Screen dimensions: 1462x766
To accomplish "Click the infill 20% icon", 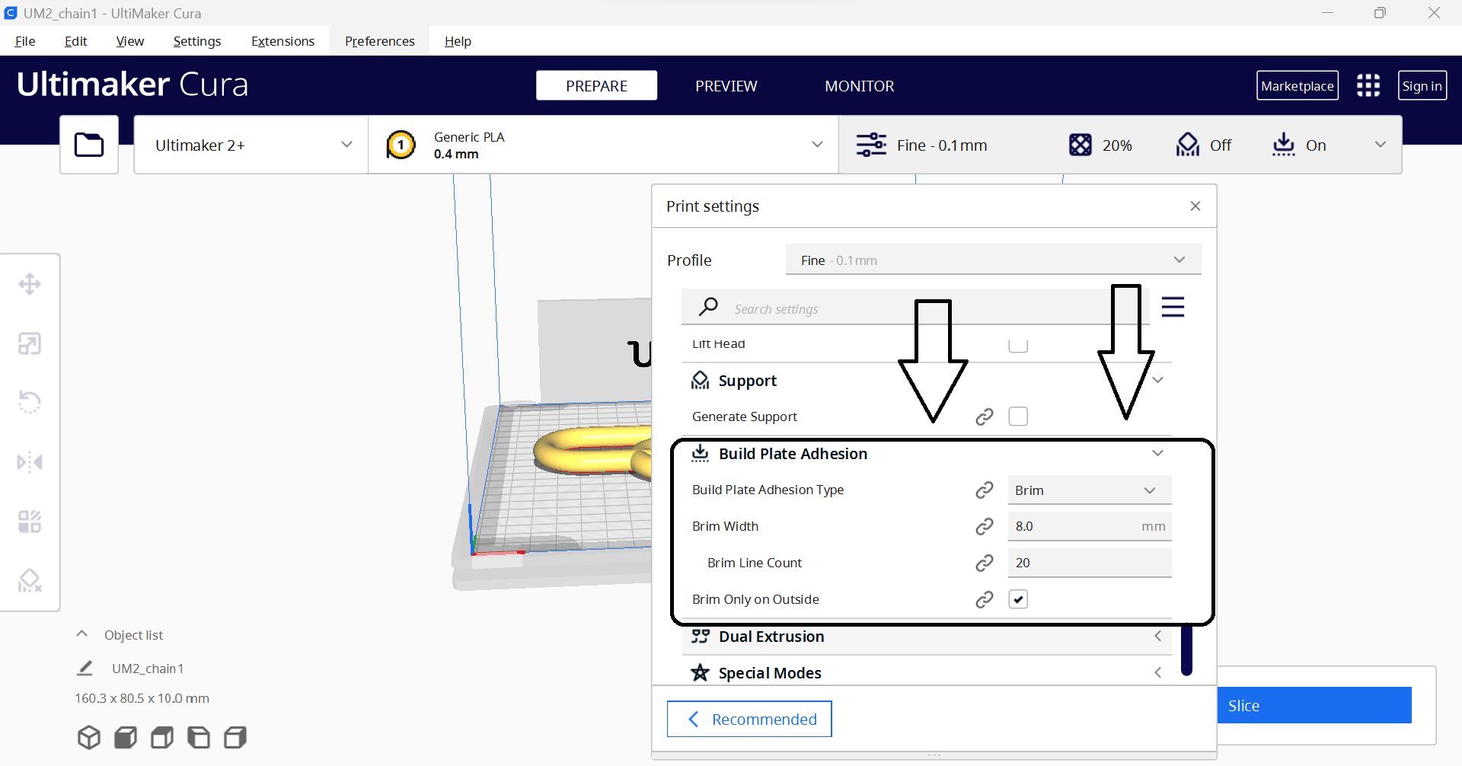I will click(x=1080, y=145).
